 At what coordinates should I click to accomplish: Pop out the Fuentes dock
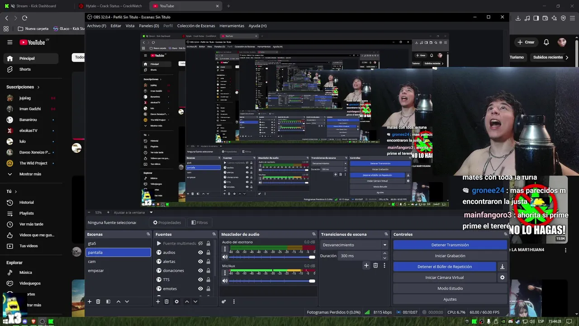[x=214, y=234]
